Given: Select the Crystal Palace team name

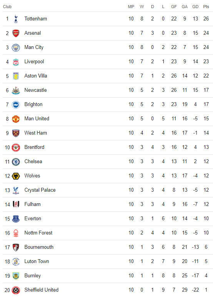Looking at the screenshot, I should (40, 190).
